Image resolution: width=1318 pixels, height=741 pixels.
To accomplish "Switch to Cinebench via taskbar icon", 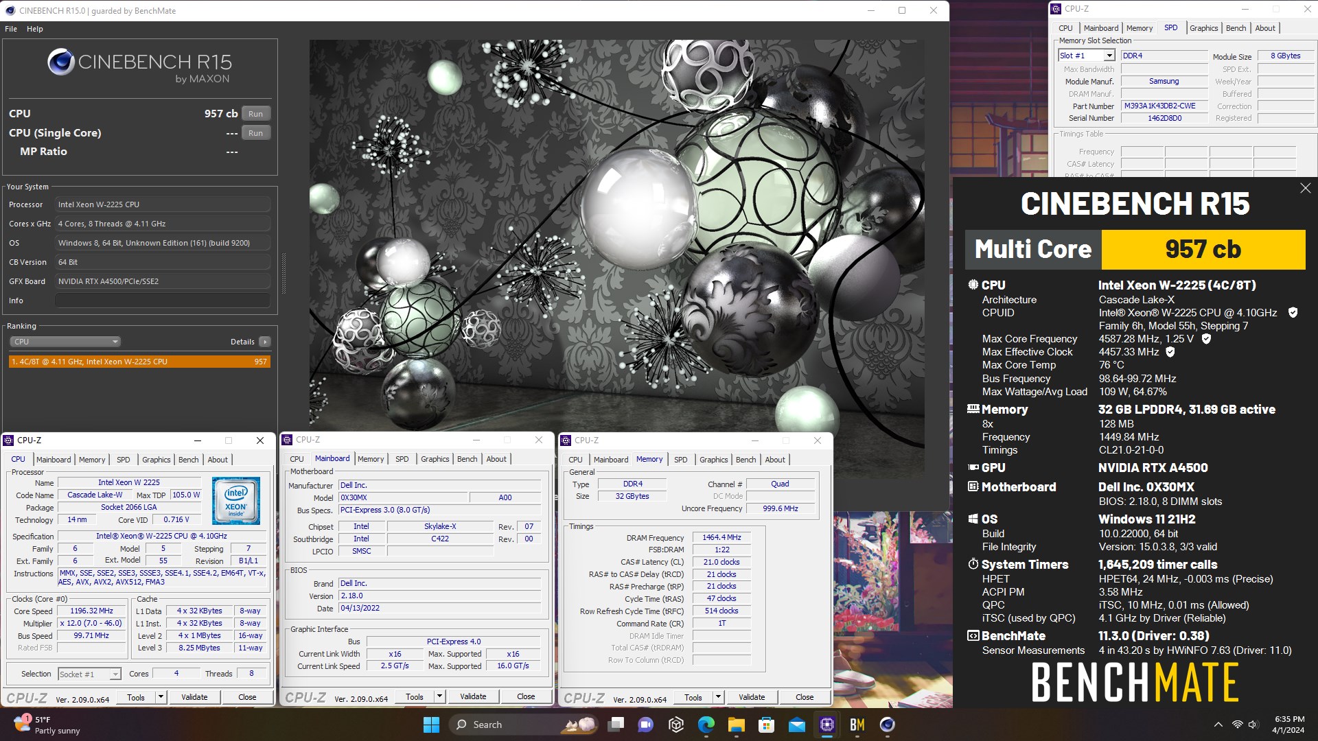I will (888, 725).
